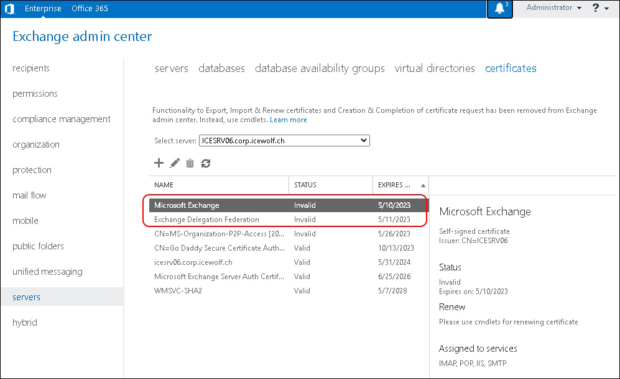Screen dimensions: 620x379
Task: Select Microsoft Exchange Server Auth Certificate row
Action: click(x=288, y=276)
